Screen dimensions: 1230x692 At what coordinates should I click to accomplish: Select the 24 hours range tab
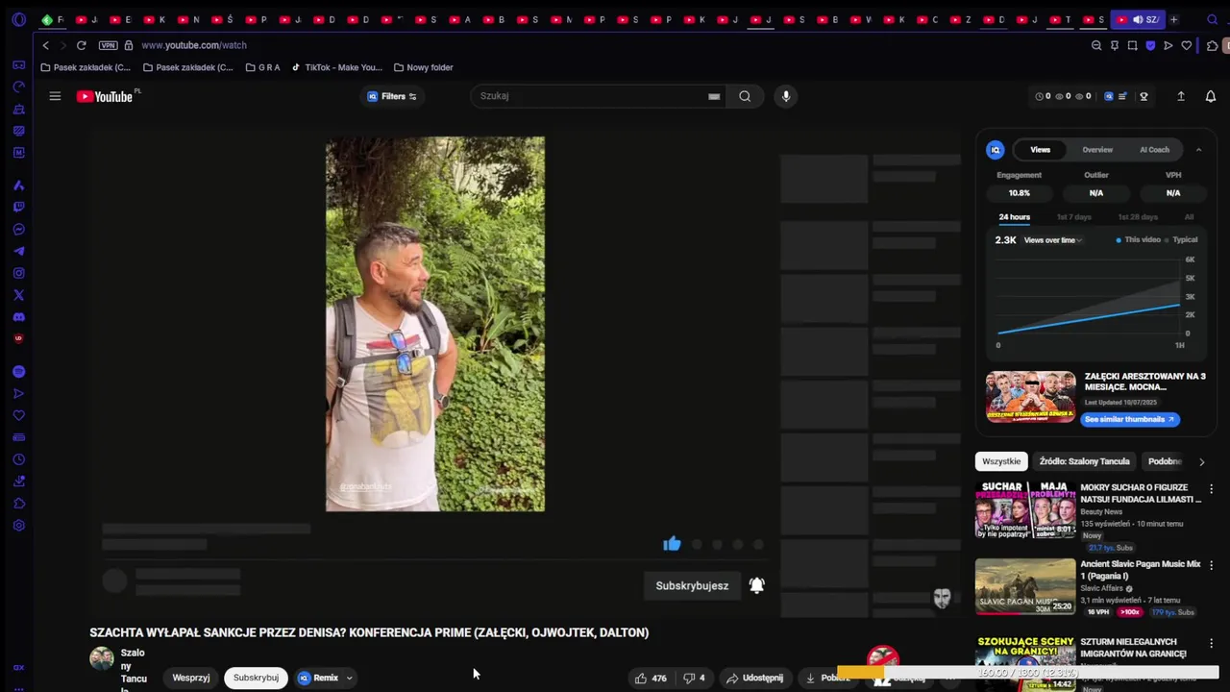pyautogui.click(x=1014, y=217)
